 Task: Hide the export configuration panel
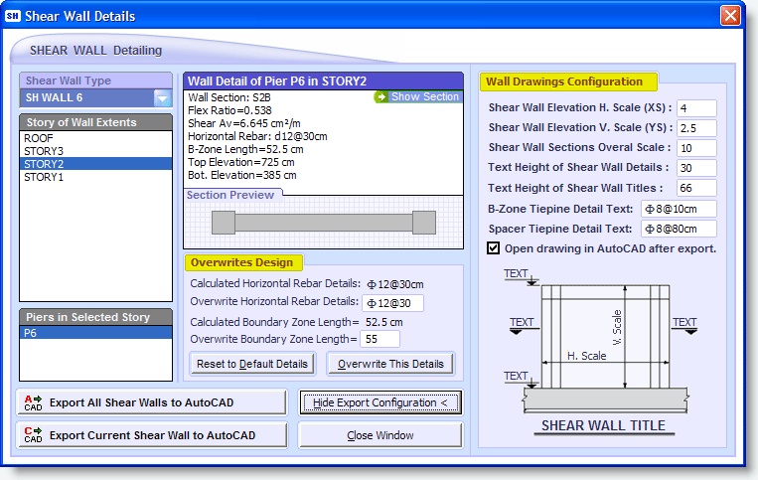(x=380, y=402)
